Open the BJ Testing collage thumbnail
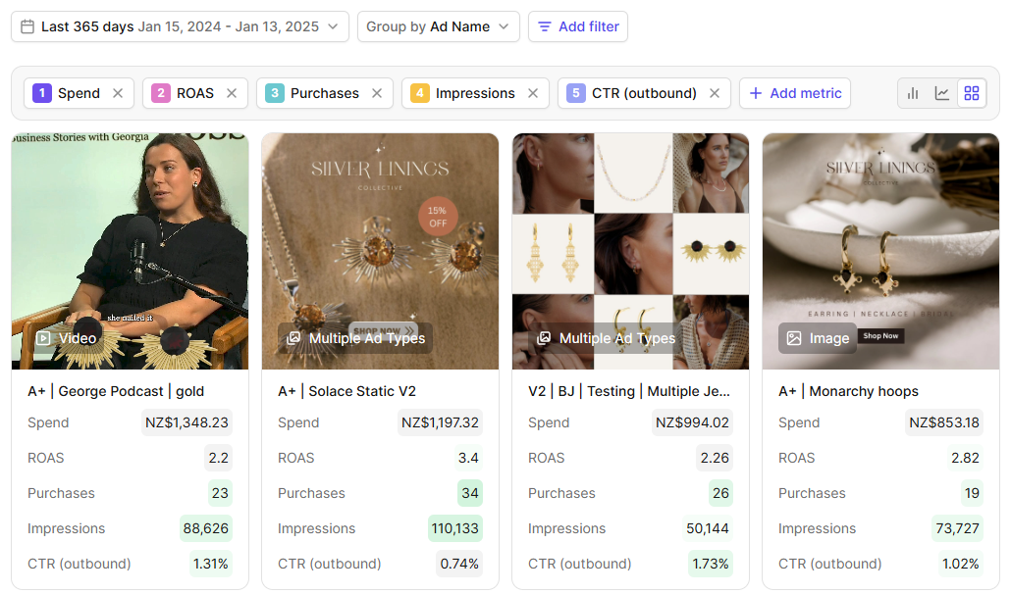This screenshot has height=594, width=1011. (x=630, y=251)
